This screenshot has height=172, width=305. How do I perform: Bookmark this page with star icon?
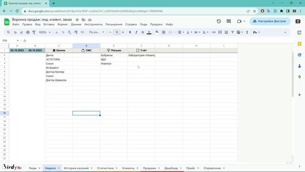tap(254, 11)
